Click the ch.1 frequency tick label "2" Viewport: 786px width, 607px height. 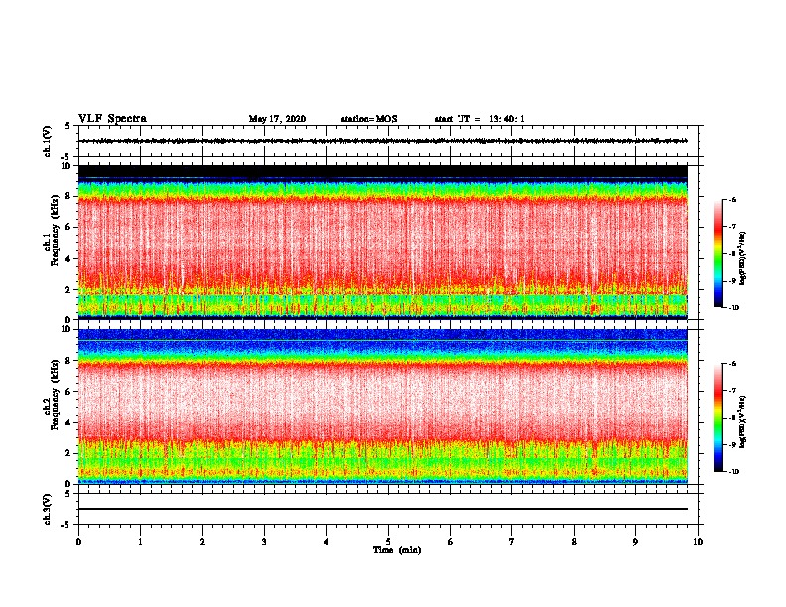tap(68, 290)
